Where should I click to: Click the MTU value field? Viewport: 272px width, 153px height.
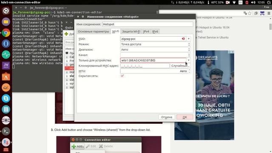click(x=154, y=71)
